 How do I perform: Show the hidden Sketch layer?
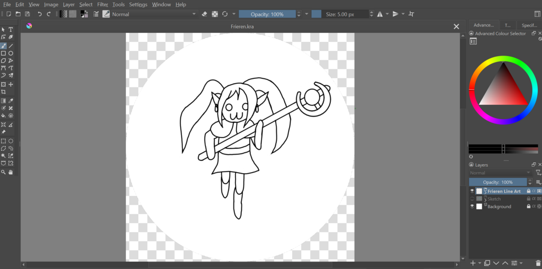click(472, 199)
